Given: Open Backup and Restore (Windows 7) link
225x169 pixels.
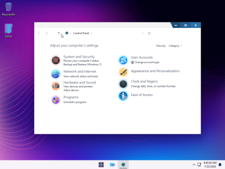Looking at the screenshot, I should (x=82, y=64).
